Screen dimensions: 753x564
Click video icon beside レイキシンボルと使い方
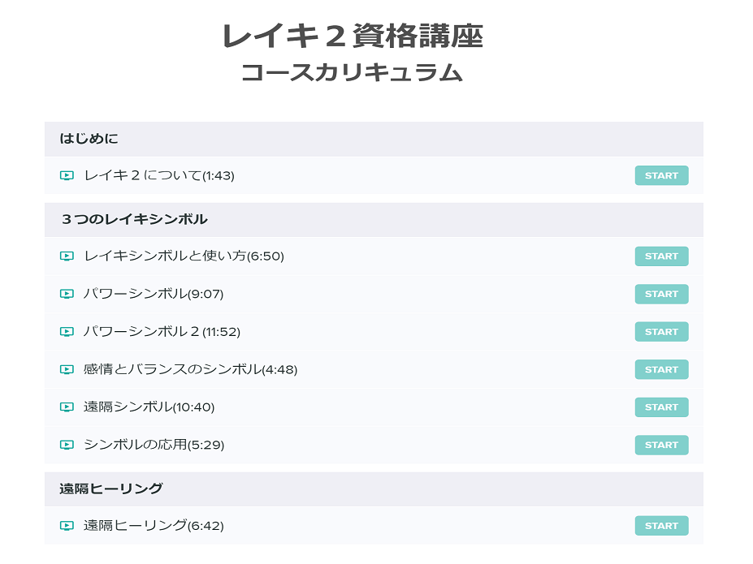(x=67, y=256)
